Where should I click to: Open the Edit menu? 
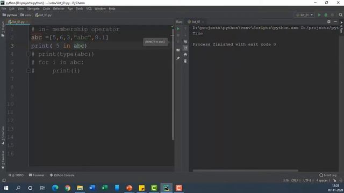pos(12,9)
